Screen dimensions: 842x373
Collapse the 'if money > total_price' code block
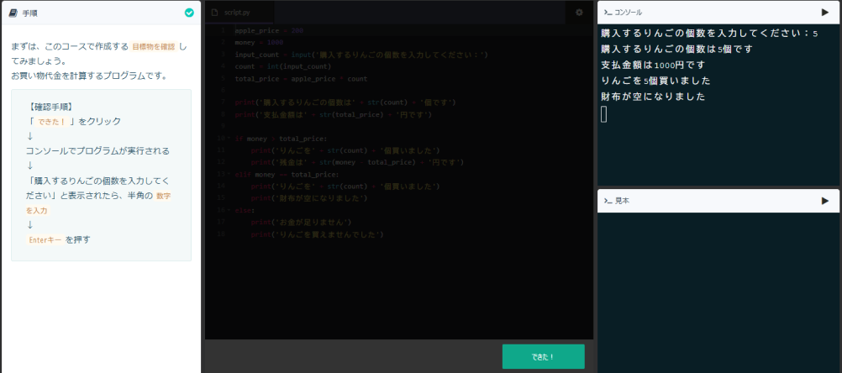227,138
